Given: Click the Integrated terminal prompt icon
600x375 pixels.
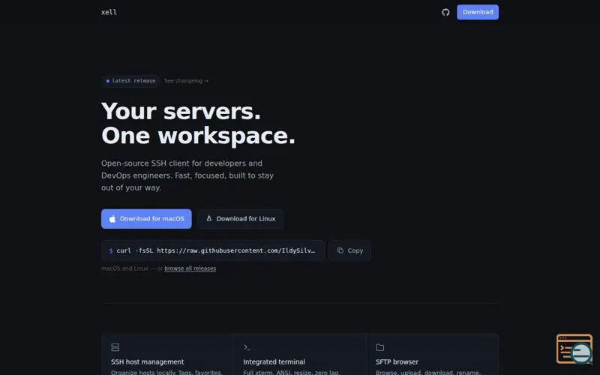Looking at the screenshot, I should pos(247,347).
